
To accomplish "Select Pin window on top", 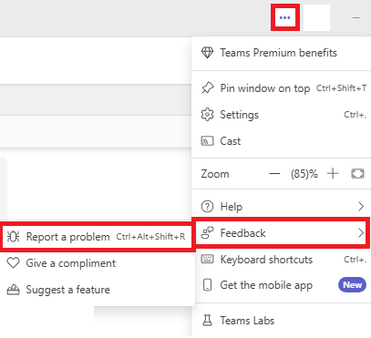I will (281, 88).
